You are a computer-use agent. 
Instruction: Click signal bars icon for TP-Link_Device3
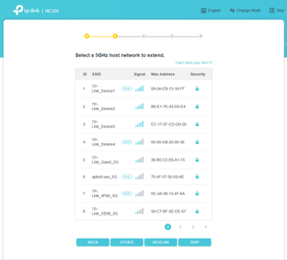(x=140, y=124)
